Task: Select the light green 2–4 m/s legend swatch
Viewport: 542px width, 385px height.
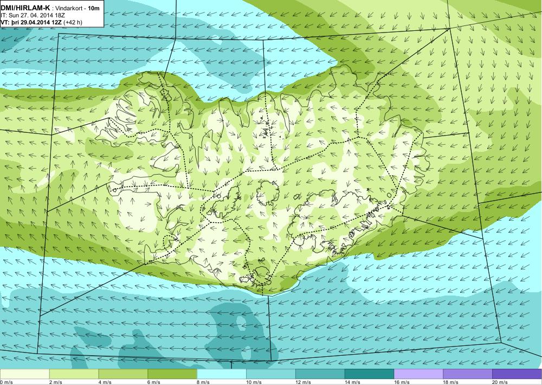Action: [74, 374]
